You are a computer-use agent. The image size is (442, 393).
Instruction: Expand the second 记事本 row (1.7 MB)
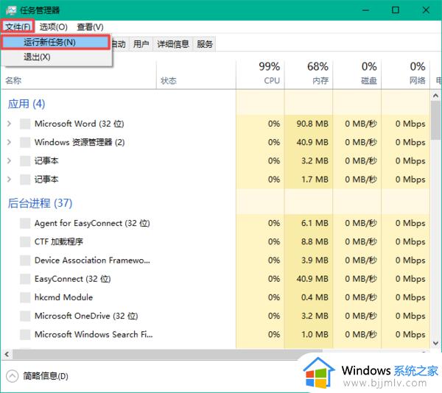(9, 179)
